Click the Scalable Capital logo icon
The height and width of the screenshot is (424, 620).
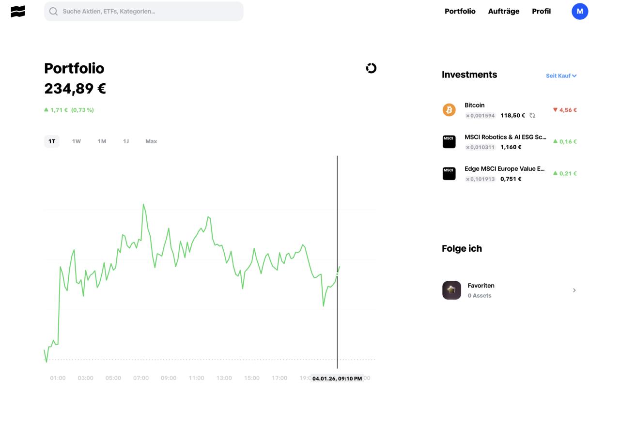click(18, 12)
